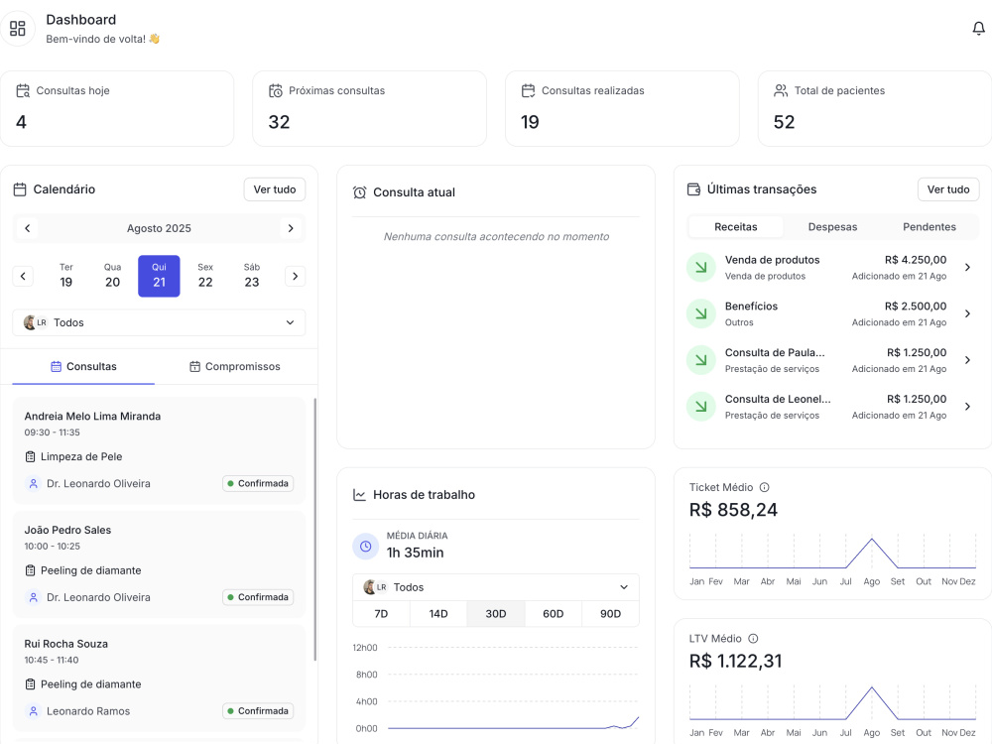Click the appointments list scrollbar

coord(315,529)
